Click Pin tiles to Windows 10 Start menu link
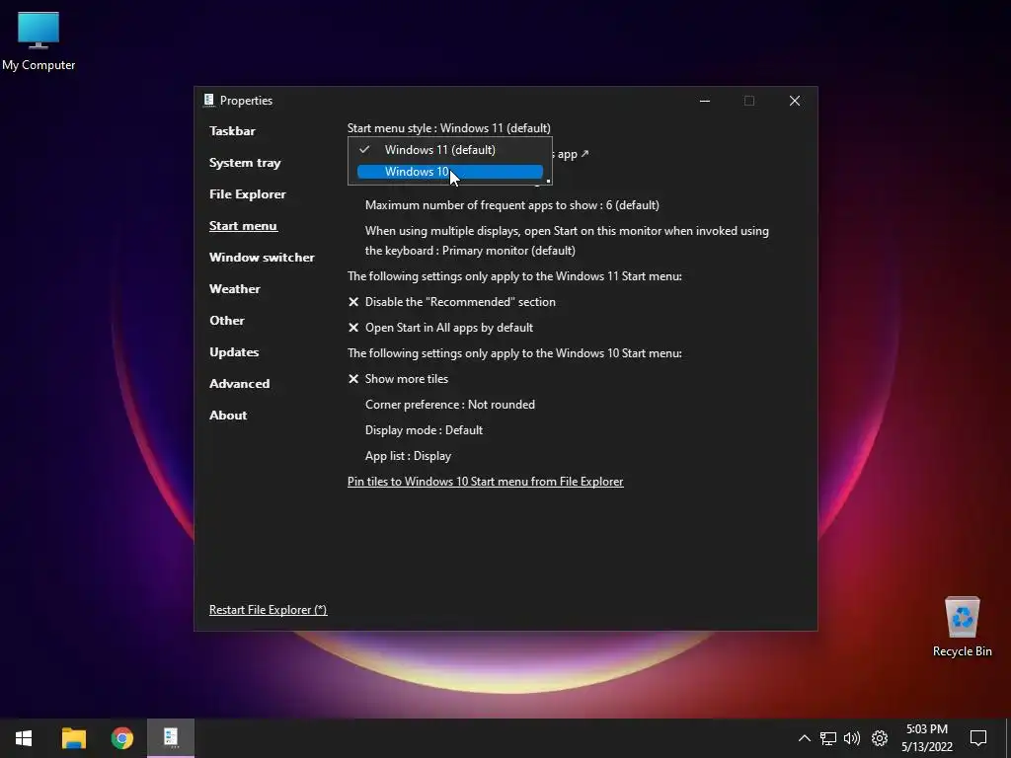Screen dimensions: 1011x758 (x=486, y=482)
